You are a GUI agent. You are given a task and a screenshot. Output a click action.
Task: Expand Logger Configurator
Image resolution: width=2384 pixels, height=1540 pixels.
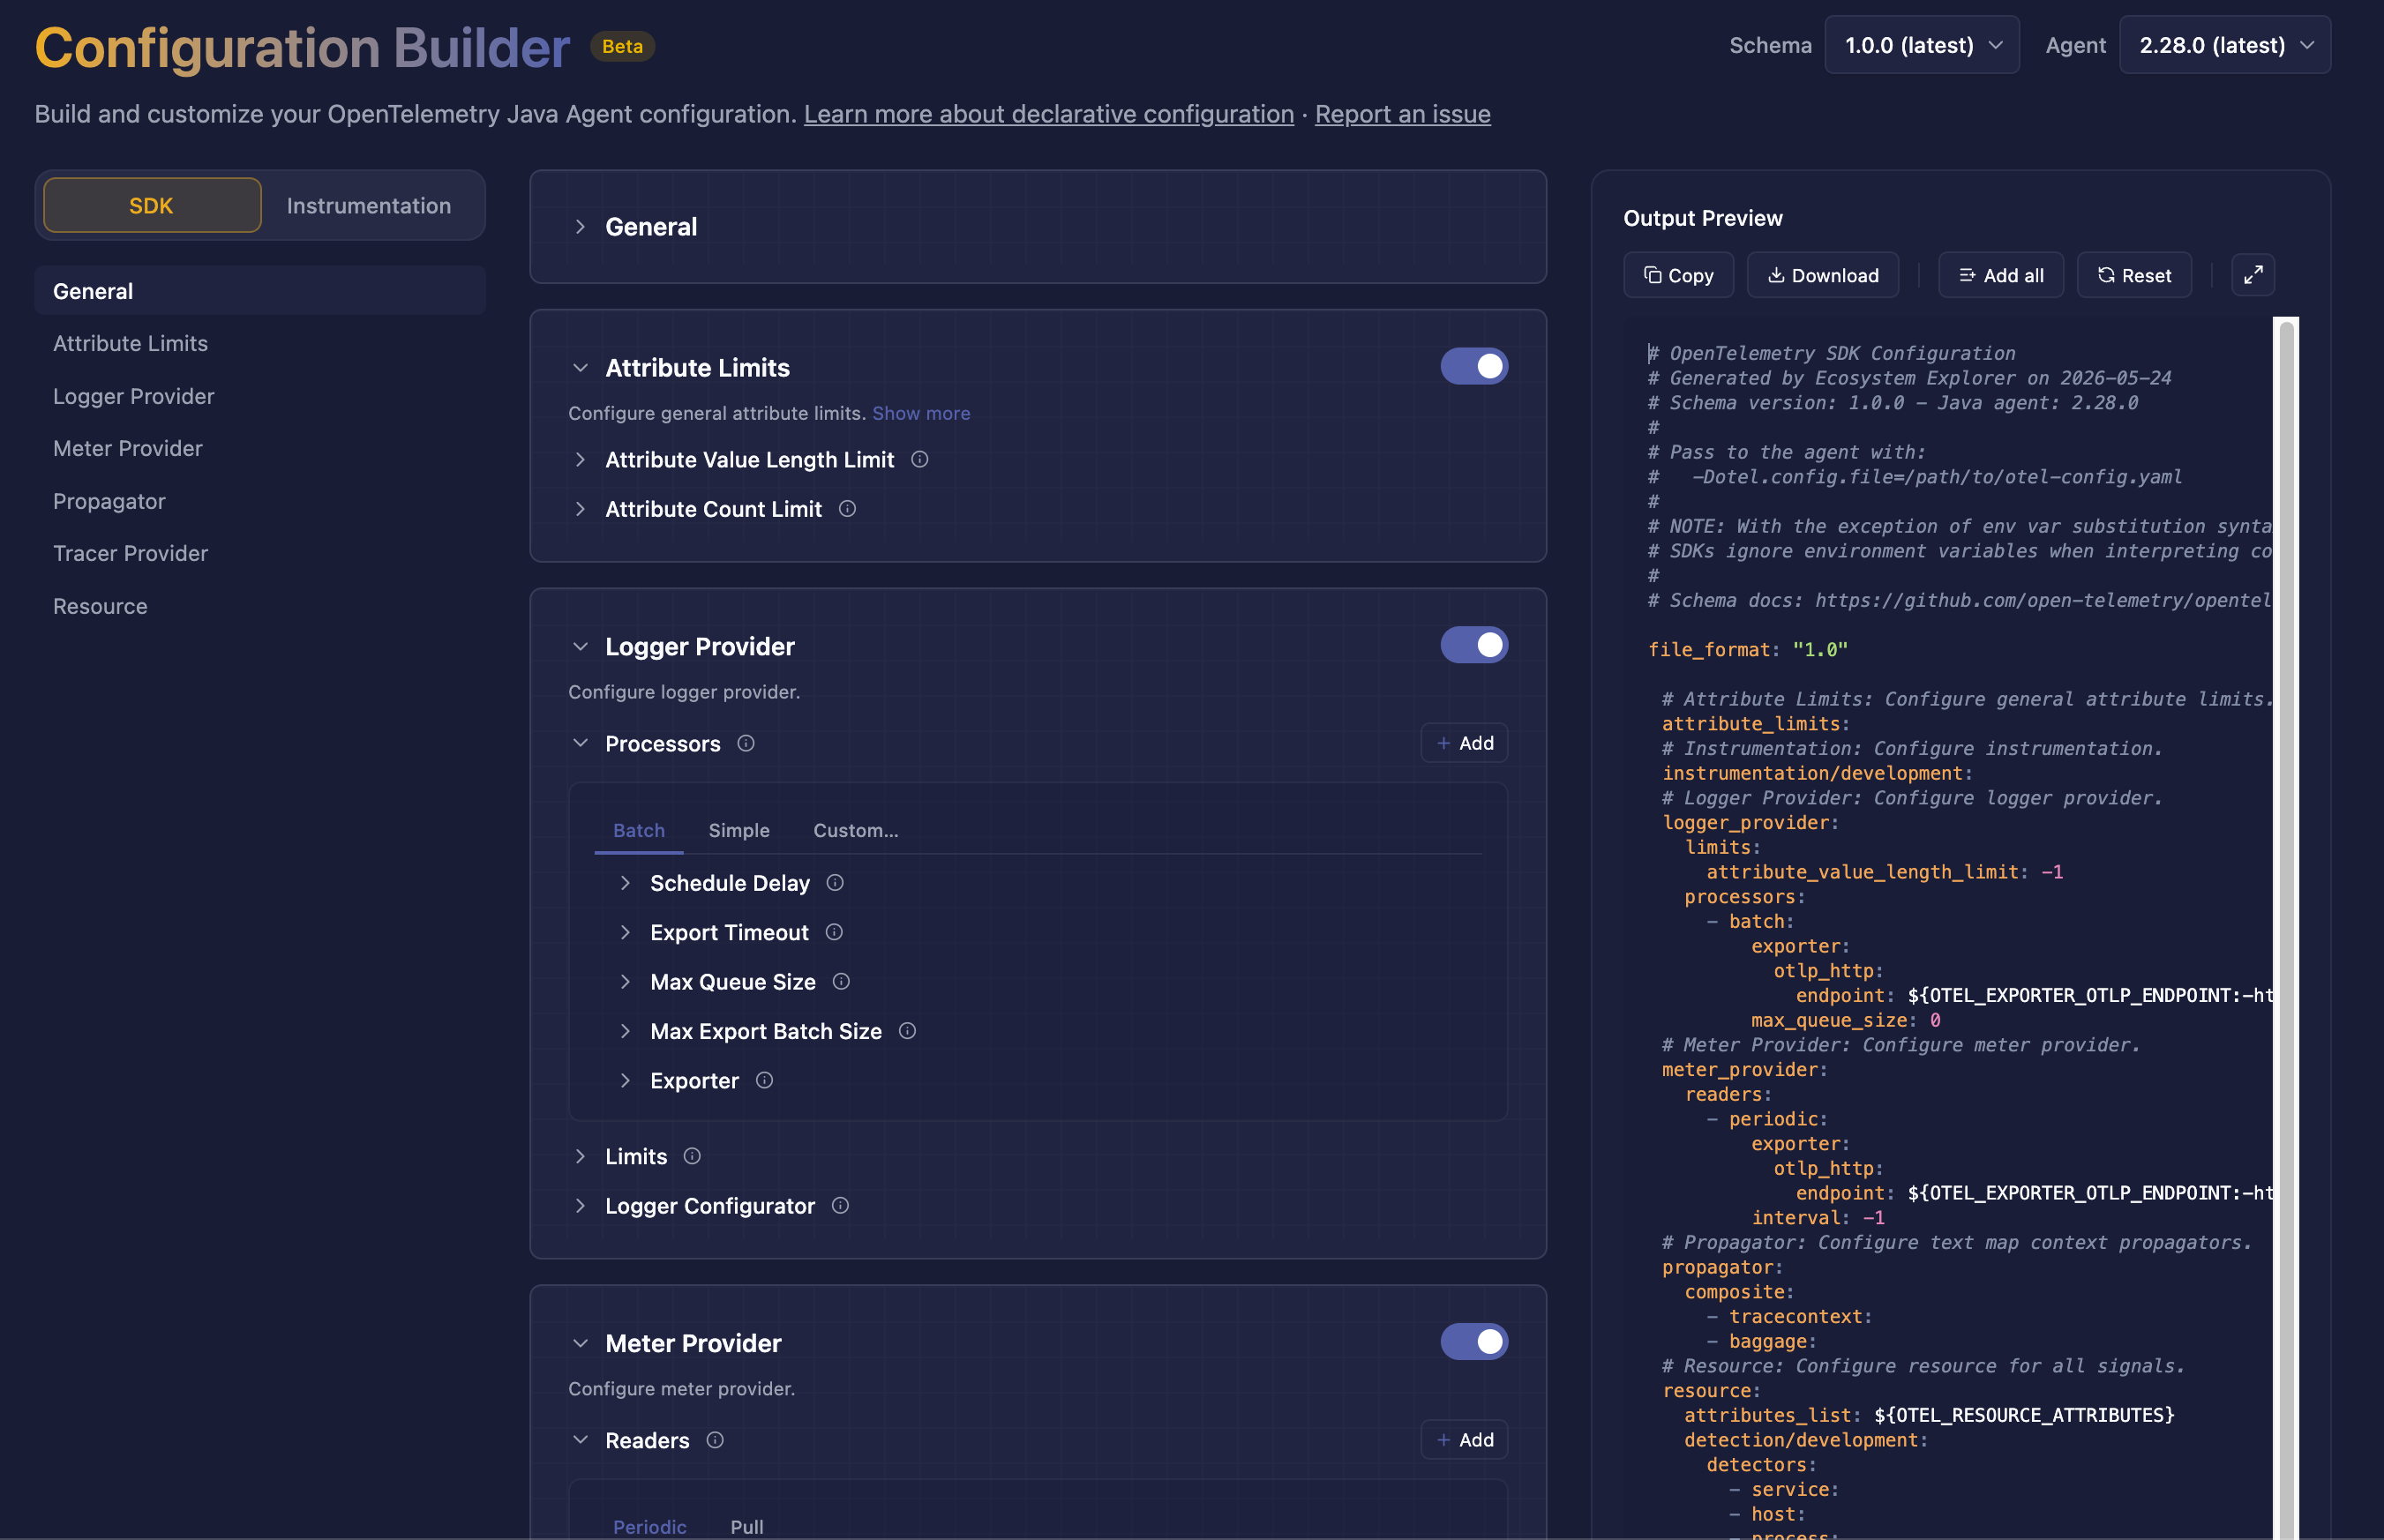[x=581, y=1206]
